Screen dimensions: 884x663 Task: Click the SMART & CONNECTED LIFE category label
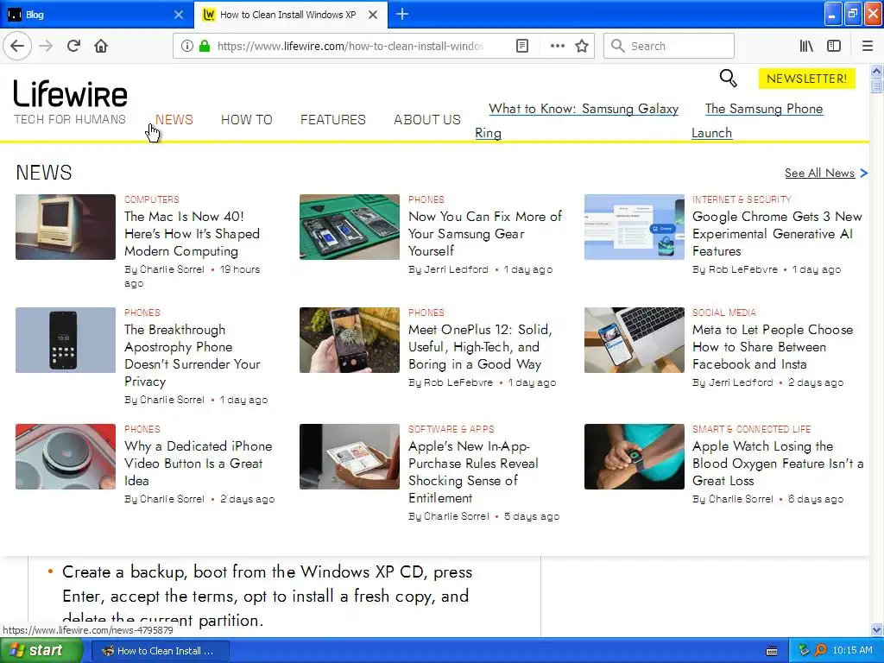751,429
